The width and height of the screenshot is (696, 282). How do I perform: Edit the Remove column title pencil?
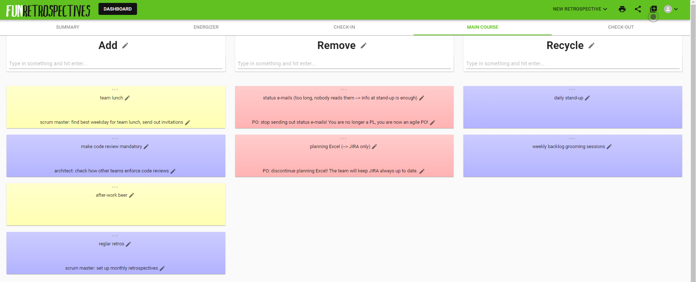click(x=363, y=46)
